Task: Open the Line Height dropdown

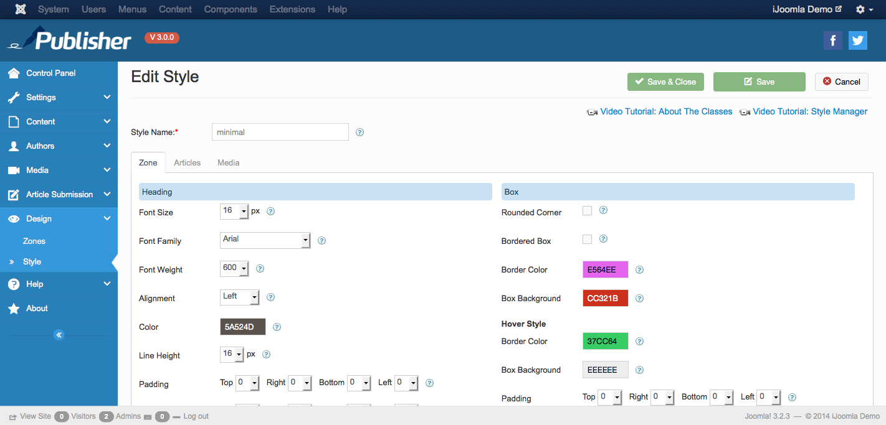Action: (x=232, y=355)
